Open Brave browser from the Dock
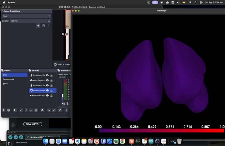 tap(97, 141)
